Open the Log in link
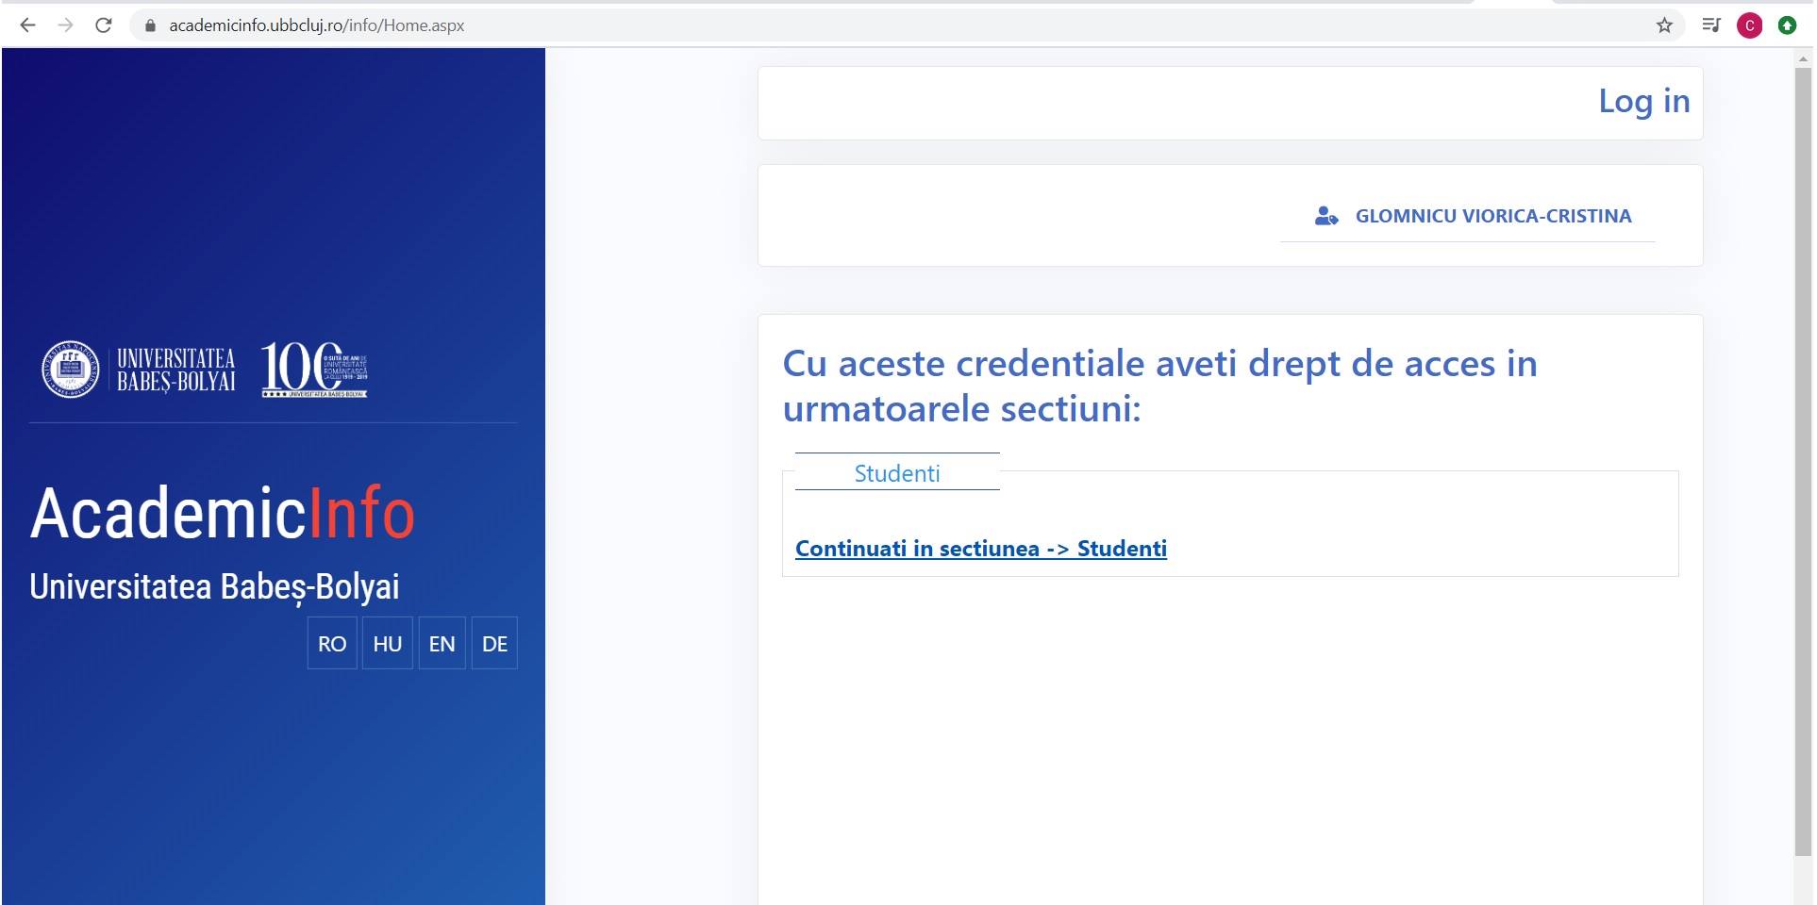This screenshot has width=1817, height=905. pos(1643,101)
